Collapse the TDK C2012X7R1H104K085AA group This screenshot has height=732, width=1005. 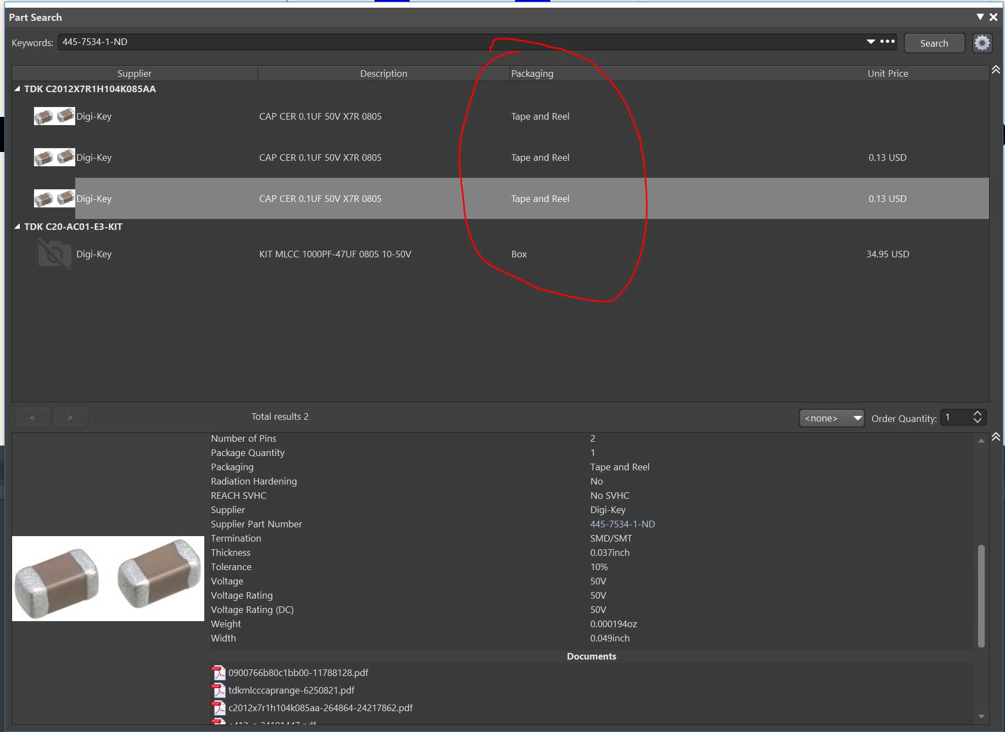coord(17,89)
